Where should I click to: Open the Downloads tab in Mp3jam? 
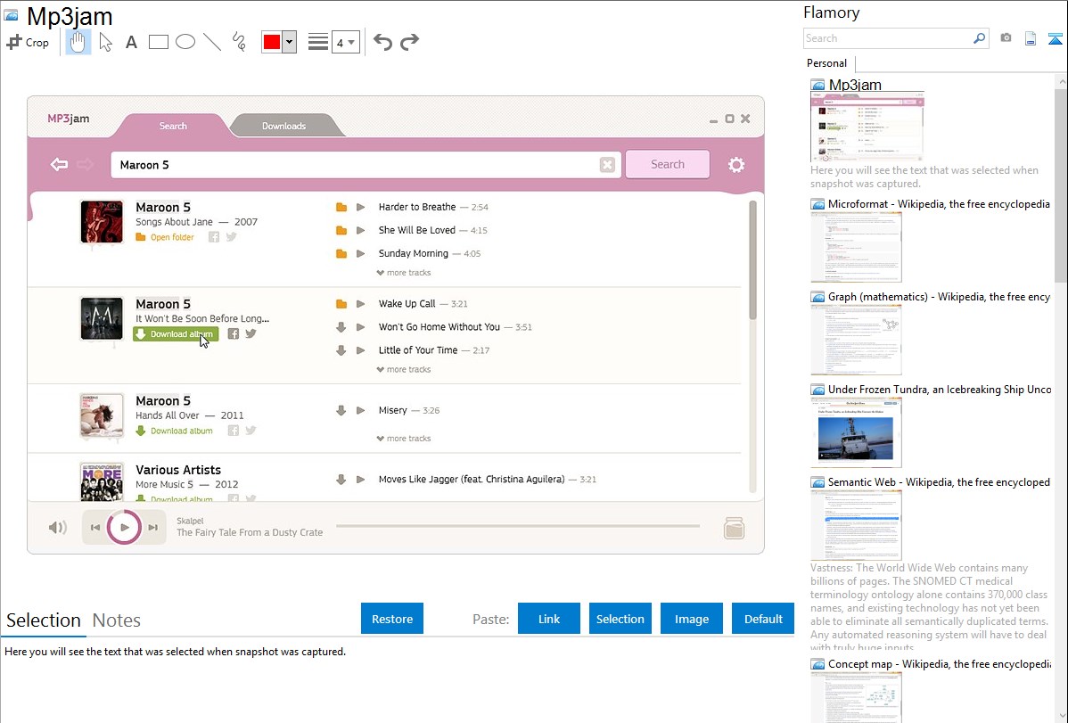click(x=284, y=126)
